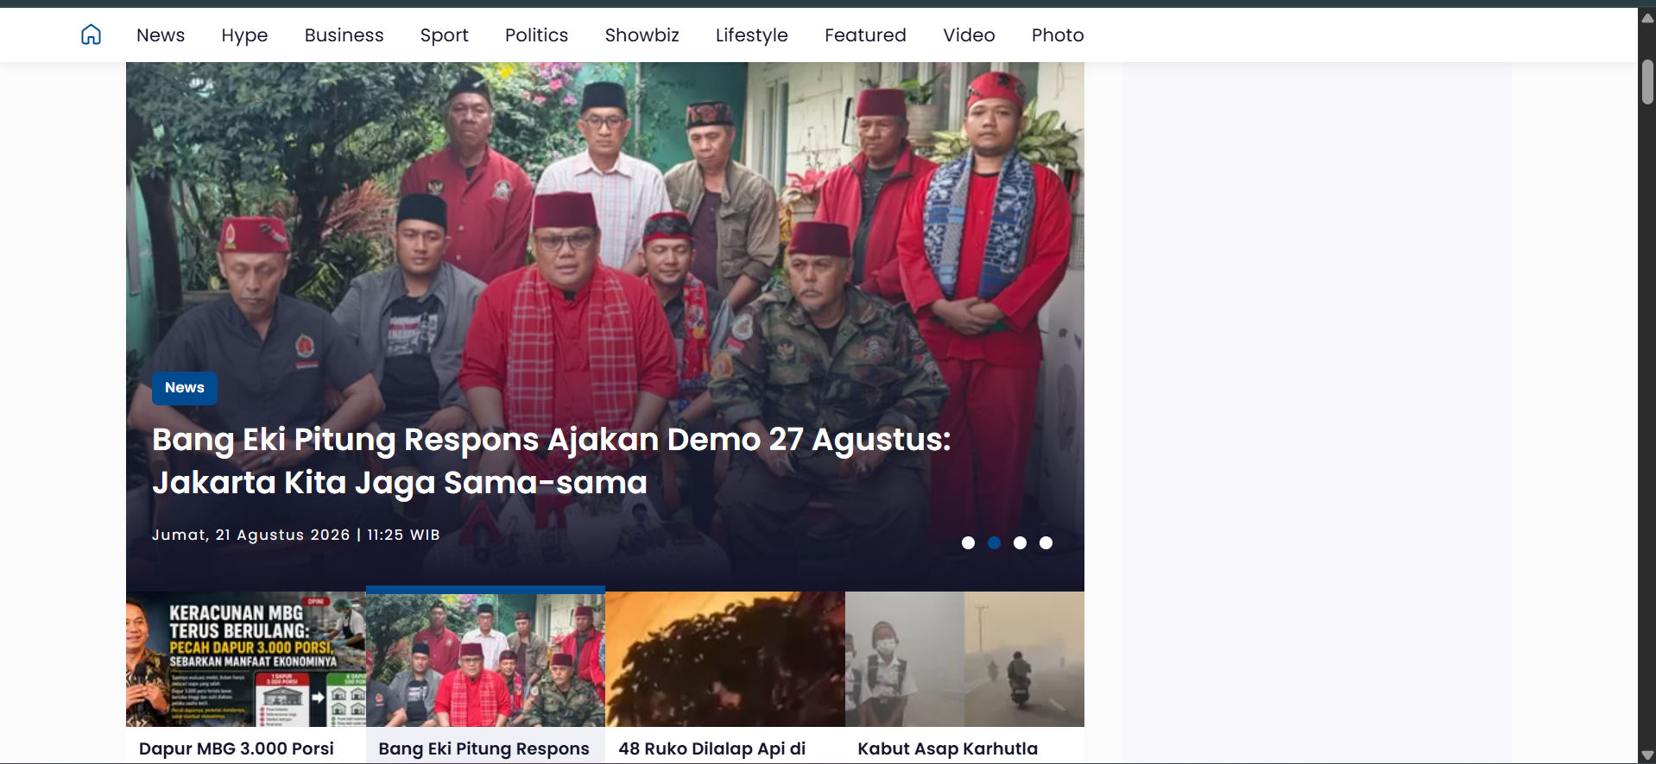This screenshot has width=1656, height=764.
Task: Open the Hype section
Action: 244,35
